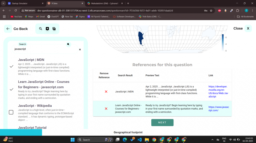The height and width of the screenshot is (143, 256).
Task: Open a new browser tab
Action: point(128,3)
